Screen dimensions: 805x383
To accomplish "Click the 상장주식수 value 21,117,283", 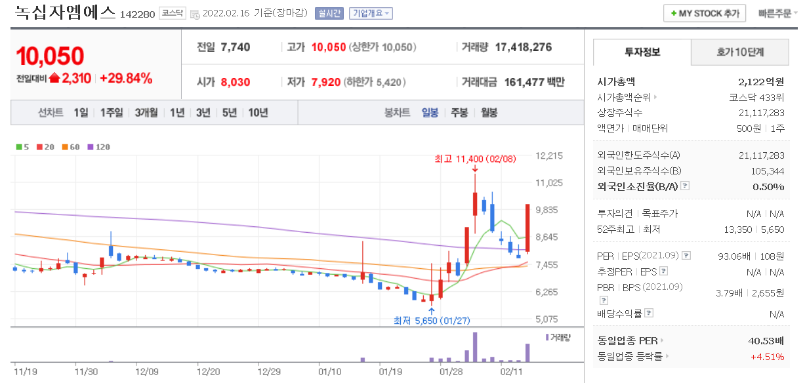I will 762,113.
